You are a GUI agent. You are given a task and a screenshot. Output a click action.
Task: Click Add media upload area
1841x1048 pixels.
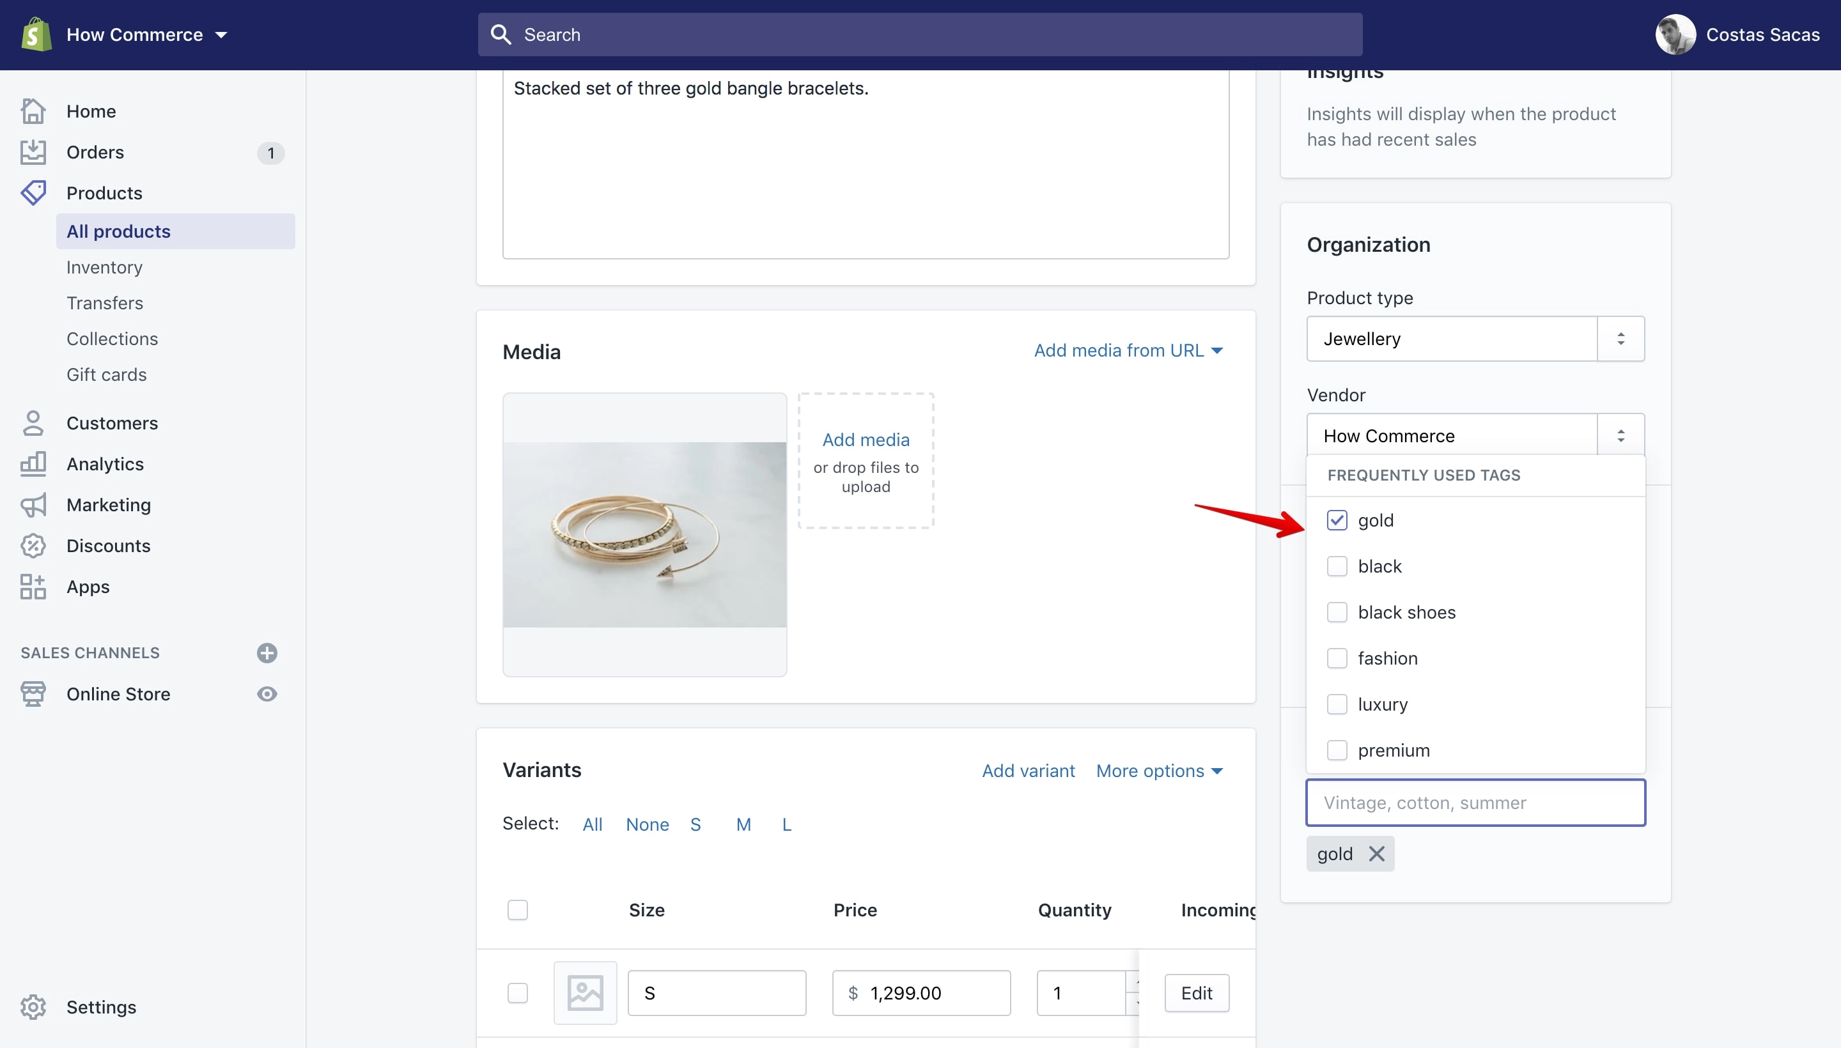866,461
